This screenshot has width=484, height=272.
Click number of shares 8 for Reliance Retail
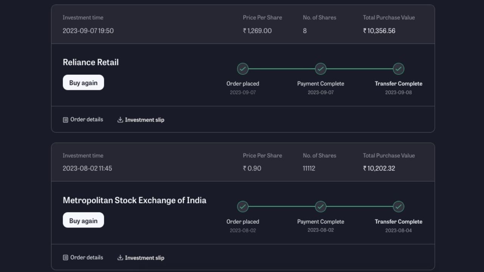305,31
